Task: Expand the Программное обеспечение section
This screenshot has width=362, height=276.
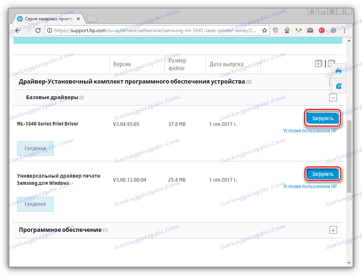Action: click(x=333, y=230)
